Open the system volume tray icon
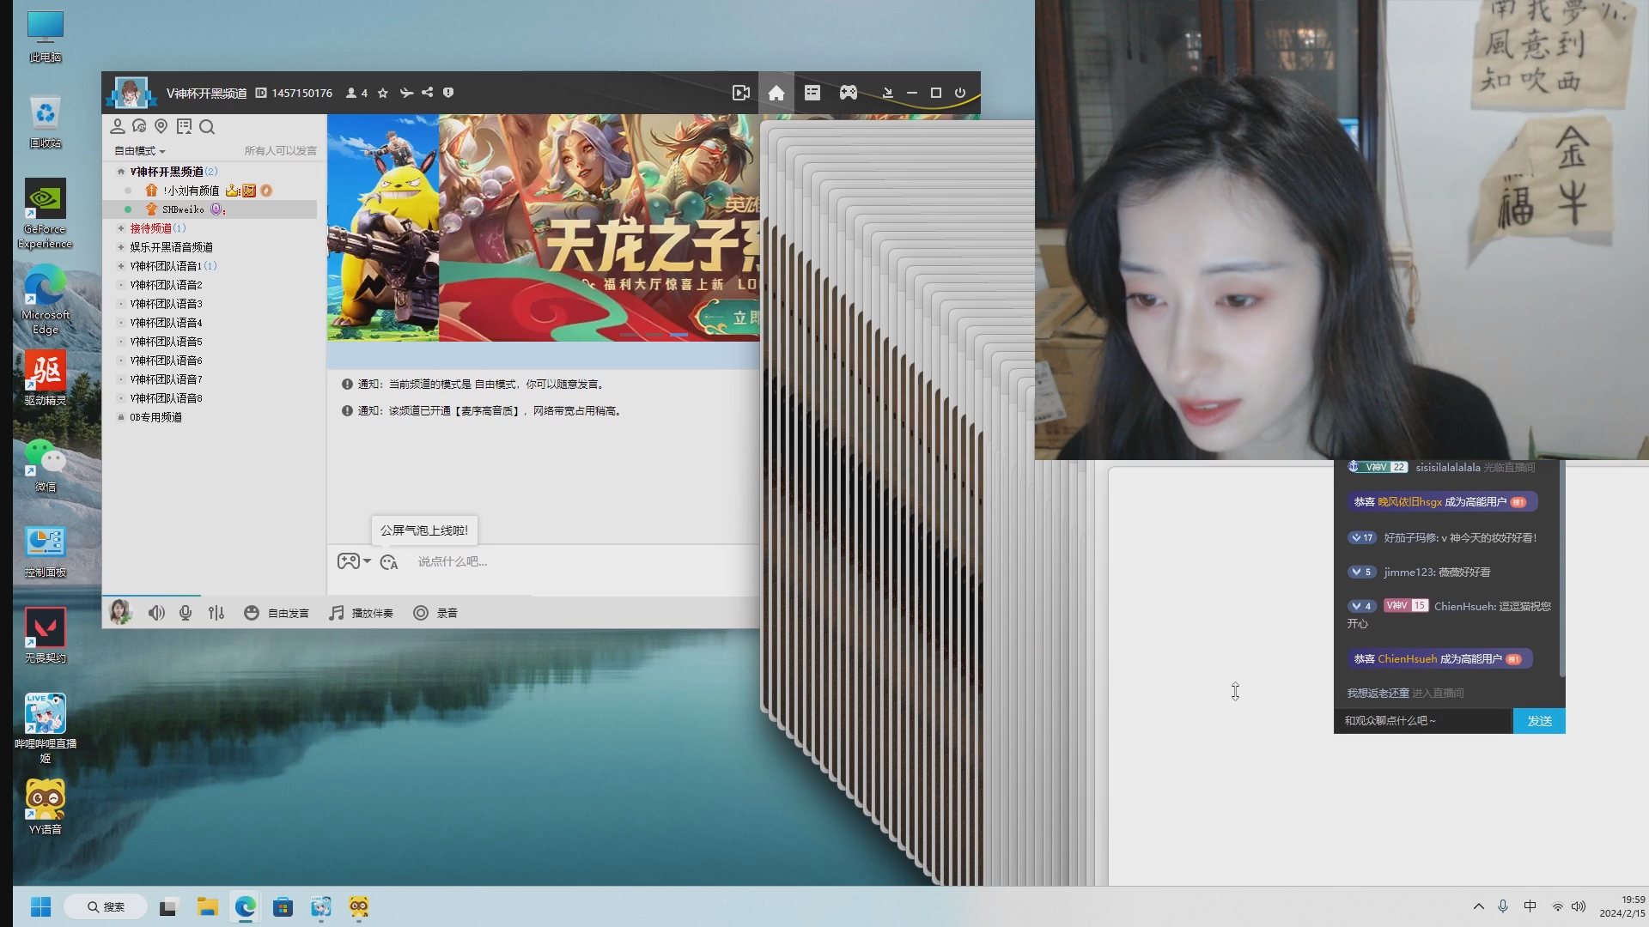Image resolution: width=1649 pixels, height=927 pixels. [x=1579, y=906]
